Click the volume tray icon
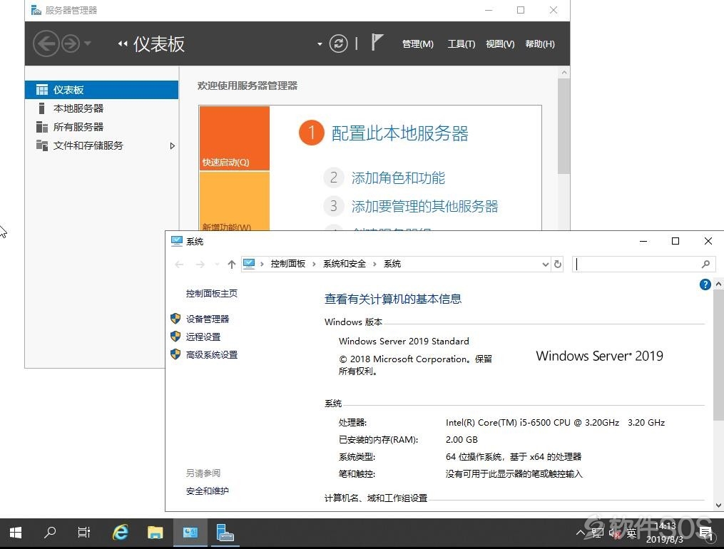Image resolution: width=724 pixels, height=549 pixels. pyautogui.click(x=615, y=533)
